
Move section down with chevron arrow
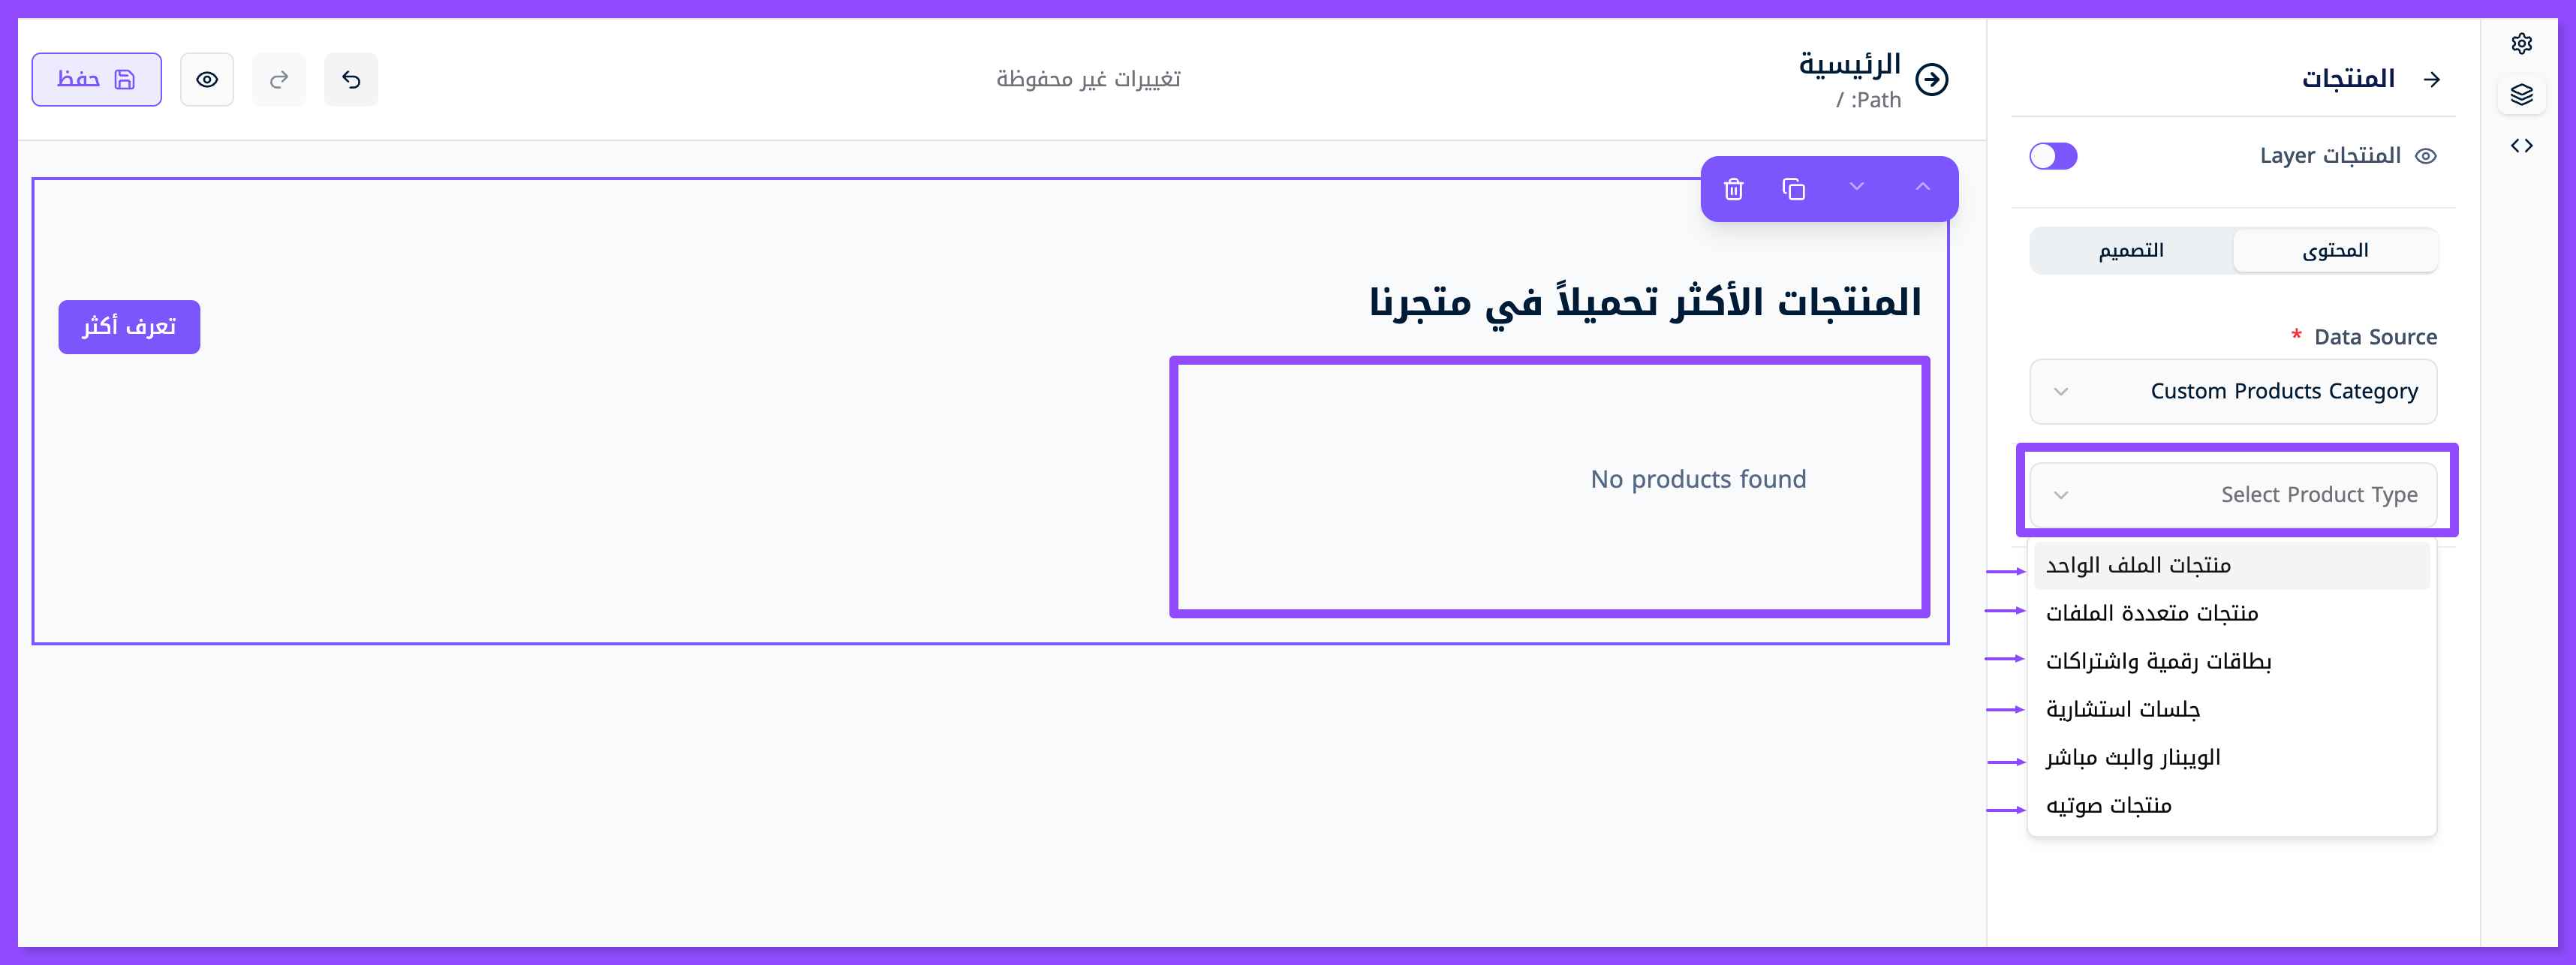point(1856,187)
